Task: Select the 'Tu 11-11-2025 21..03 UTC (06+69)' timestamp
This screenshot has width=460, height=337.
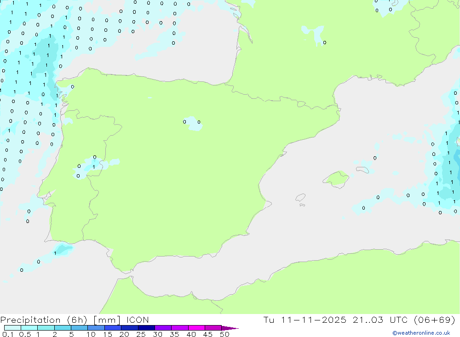Action: point(359,320)
